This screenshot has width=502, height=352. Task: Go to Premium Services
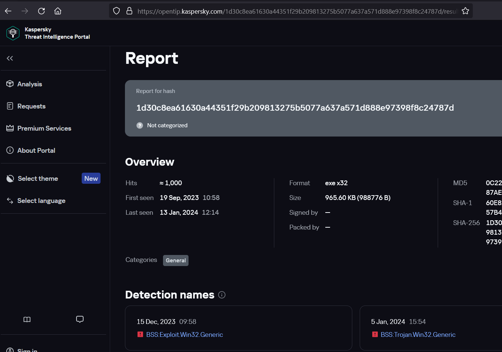point(44,128)
